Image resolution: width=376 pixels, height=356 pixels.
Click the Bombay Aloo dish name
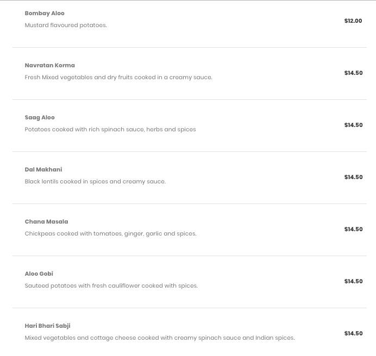(45, 13)
